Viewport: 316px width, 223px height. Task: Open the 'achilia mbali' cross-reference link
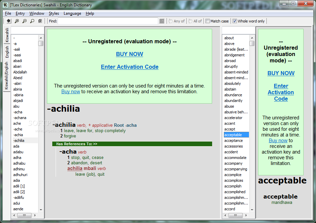(82, 168)
